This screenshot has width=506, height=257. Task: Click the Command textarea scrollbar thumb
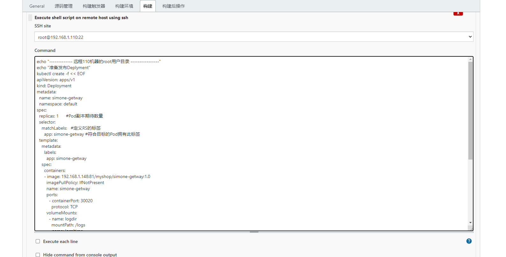[x=470, y=111]
